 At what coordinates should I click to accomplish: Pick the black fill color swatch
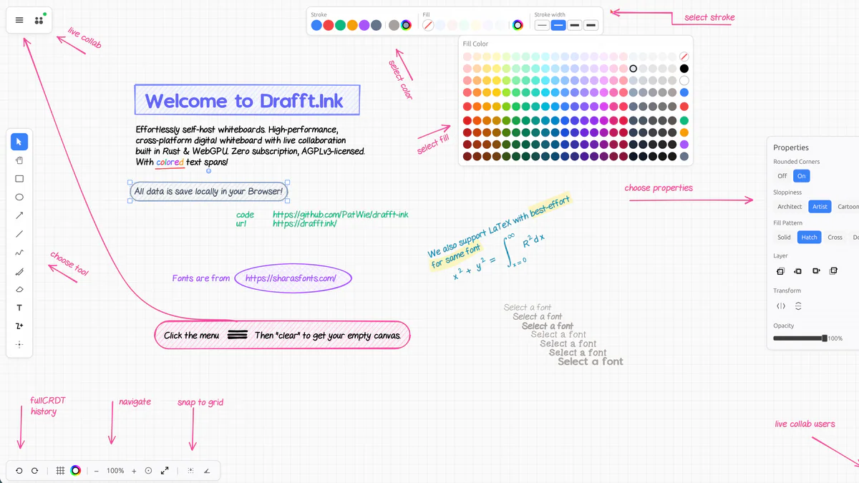(x=684, y=68)
